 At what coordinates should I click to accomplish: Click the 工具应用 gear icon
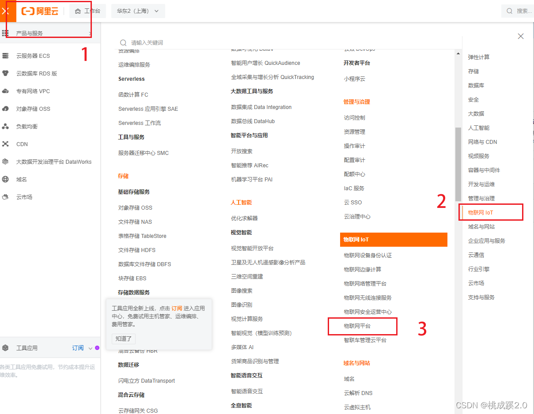pos(6,348)
